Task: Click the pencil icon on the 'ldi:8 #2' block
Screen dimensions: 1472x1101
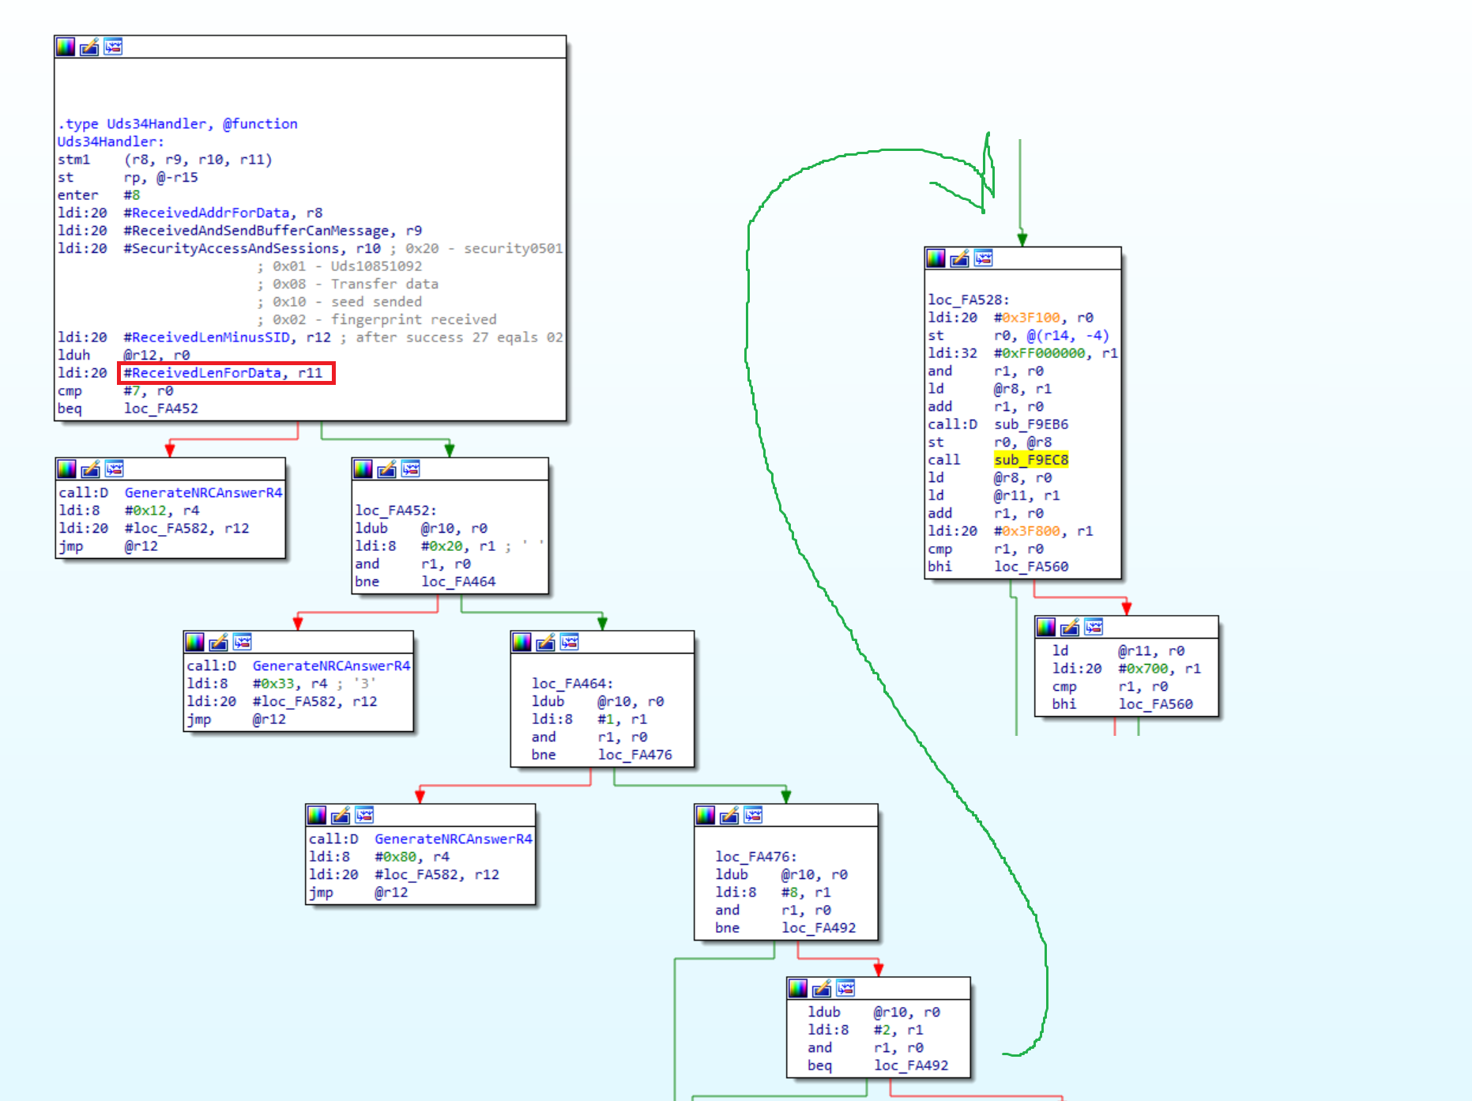Action: (x=822, y=987)
